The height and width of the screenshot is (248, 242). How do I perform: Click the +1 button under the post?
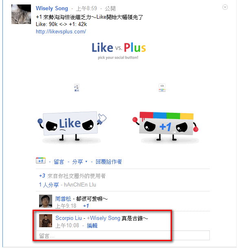point(41,161)
